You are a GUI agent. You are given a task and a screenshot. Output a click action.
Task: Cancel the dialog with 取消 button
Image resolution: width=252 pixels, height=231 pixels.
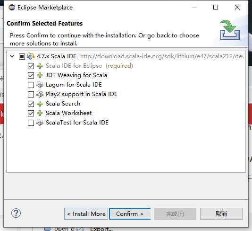221,214
